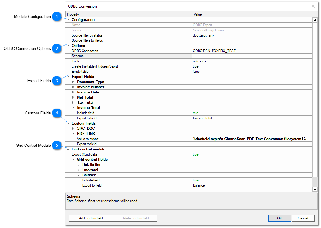Click the ODBC Conversion dialog close icon

pos(313,6)
